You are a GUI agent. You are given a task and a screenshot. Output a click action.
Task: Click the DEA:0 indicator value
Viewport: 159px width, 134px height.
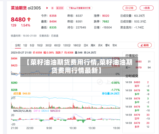pos(45,111)
